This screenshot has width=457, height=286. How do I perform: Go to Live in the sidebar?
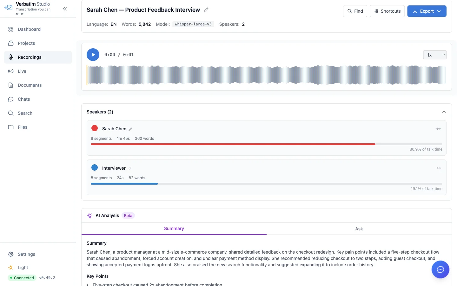(22, 71)
